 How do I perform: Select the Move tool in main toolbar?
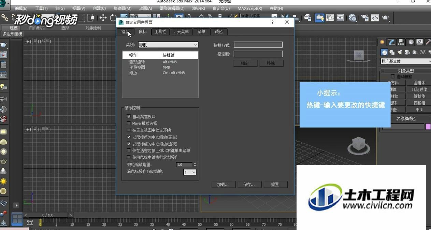coord(103,17)
